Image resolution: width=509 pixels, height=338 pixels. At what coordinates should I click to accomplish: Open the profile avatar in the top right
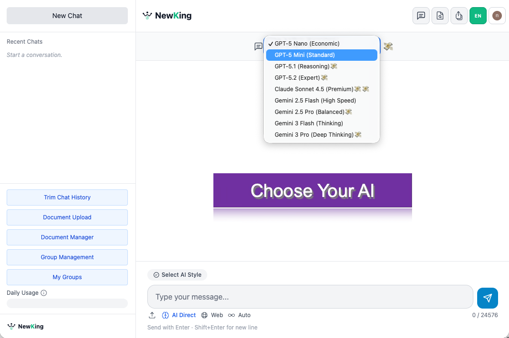coord(497,16)
